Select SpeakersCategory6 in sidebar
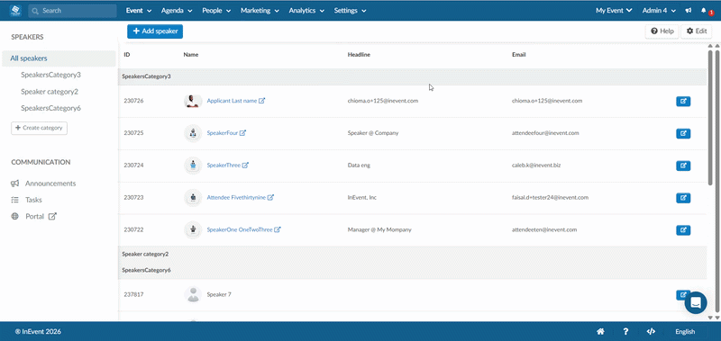The height and width of the screenshot is (341, 721). click(x=51, y=108)
